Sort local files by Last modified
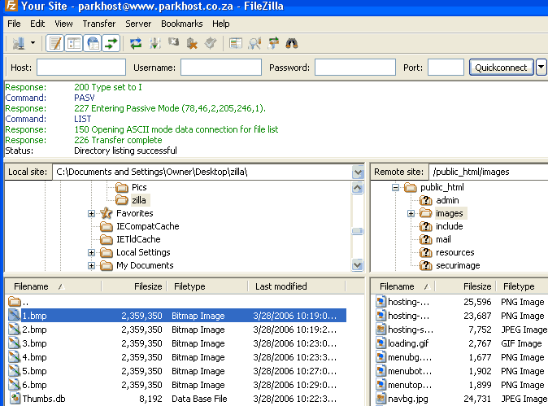The image size is (548, 406). [297, 286]
